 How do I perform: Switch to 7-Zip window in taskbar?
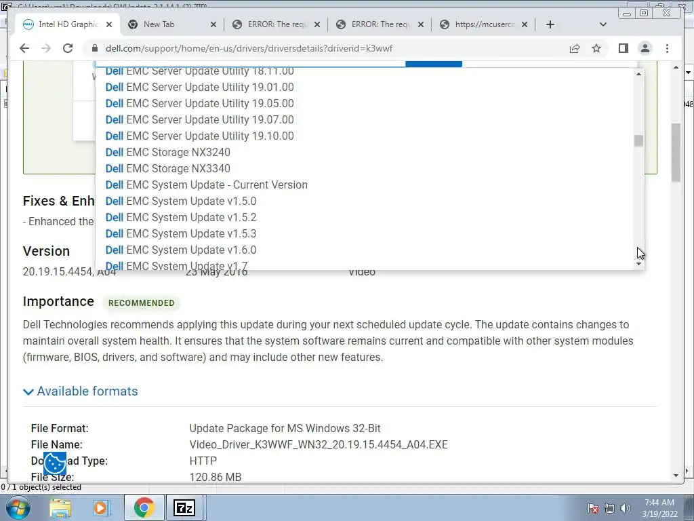(184, 507)
